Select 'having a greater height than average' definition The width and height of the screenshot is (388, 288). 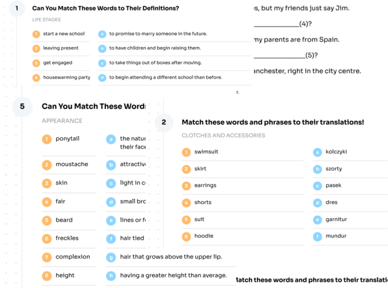point(173,275)
